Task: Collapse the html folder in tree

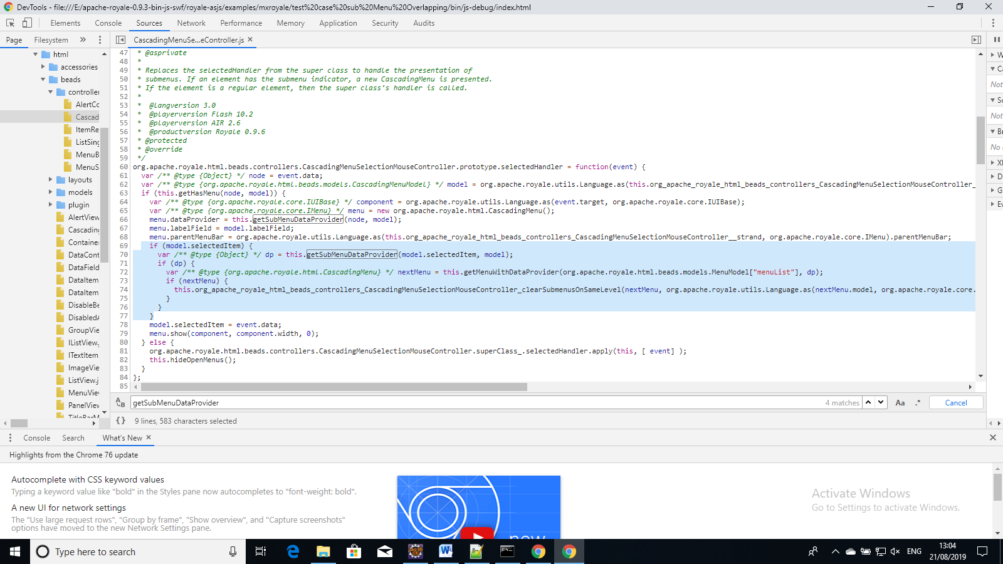Action: pos(36,55)
